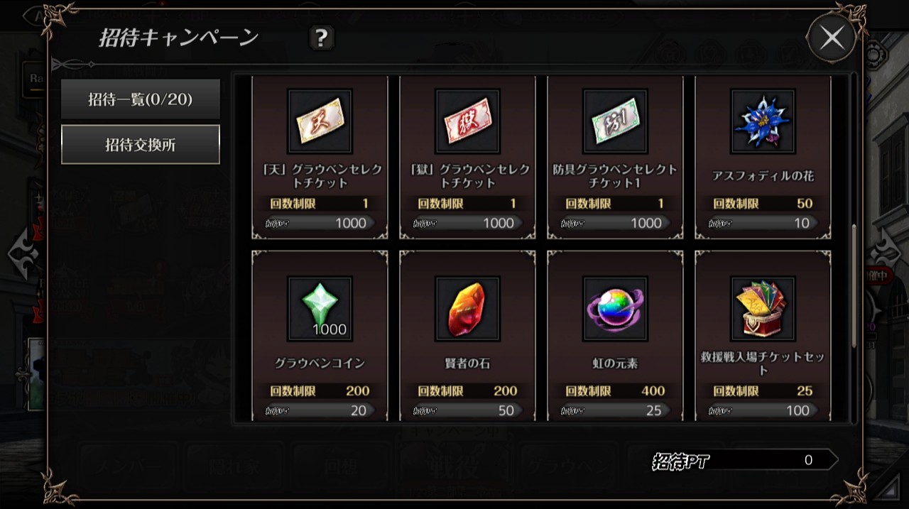Switch to the 招待交換所 tab

pyautogui.click(x=141, y=145)
